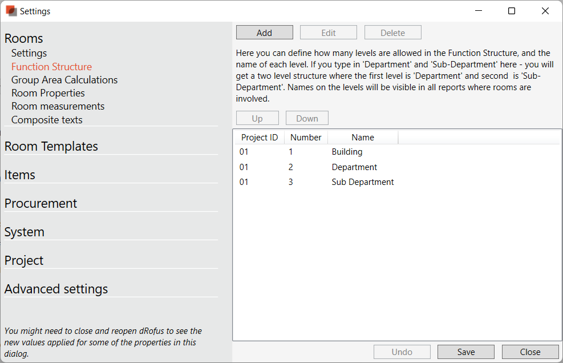The width and height of the screenshot is (563, 363).
Task: Expand the Project section
Action: pos(24,260)
